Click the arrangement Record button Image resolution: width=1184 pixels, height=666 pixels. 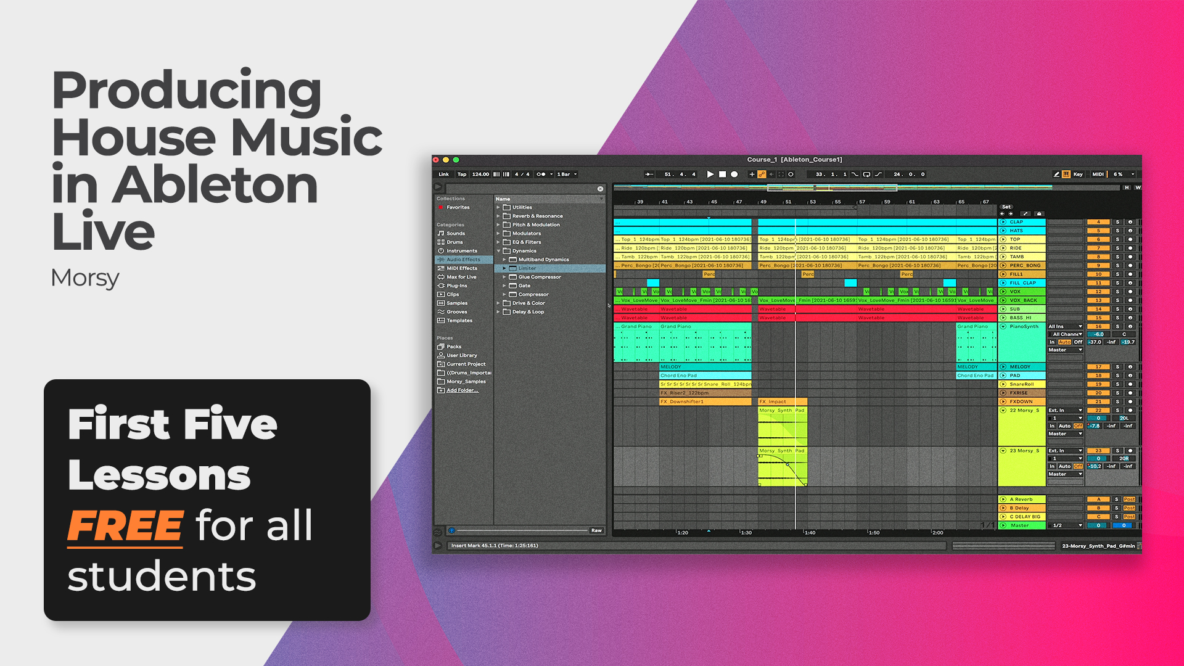pos(734,175)
